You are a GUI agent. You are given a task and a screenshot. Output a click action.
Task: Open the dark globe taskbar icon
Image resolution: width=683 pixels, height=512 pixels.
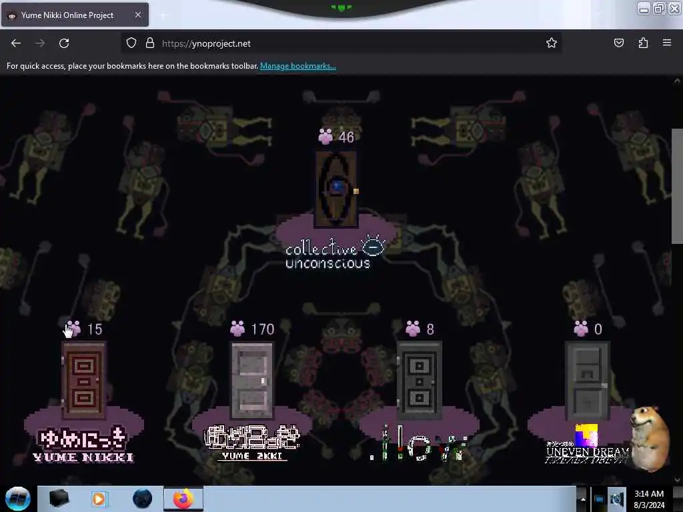tap(142, 499)
